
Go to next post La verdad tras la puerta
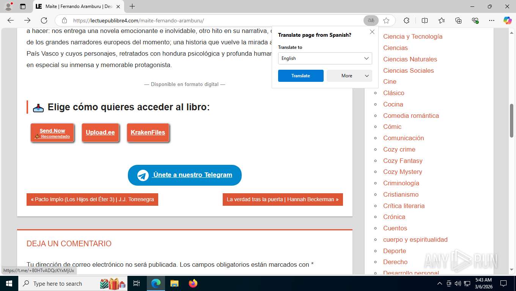(283, 199)
